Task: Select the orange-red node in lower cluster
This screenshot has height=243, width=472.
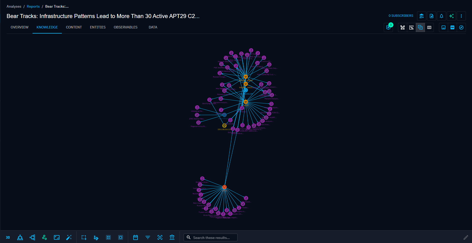Action: click(x=224, y=187)
